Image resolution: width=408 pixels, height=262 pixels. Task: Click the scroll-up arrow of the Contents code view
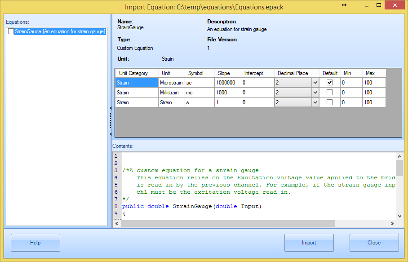click(399, 156)
